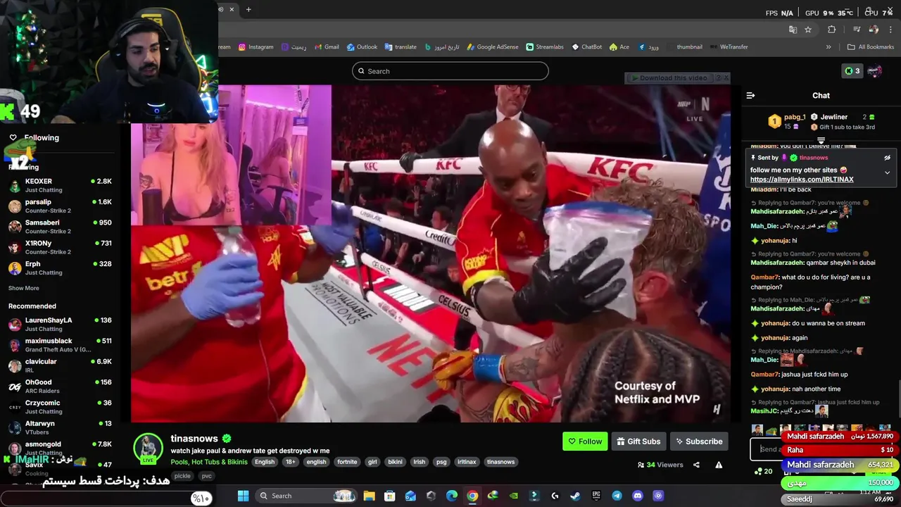Hide the pinned tinasnows message
Viewport: 901px width, 507px height.
[x=888, y=158]
